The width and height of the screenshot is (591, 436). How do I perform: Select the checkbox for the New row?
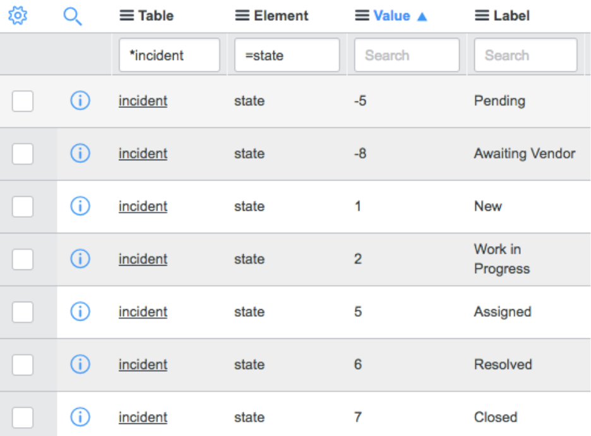coord(22,206)
